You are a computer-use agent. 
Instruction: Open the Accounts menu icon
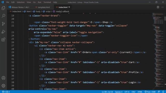(x=3, y=78)
